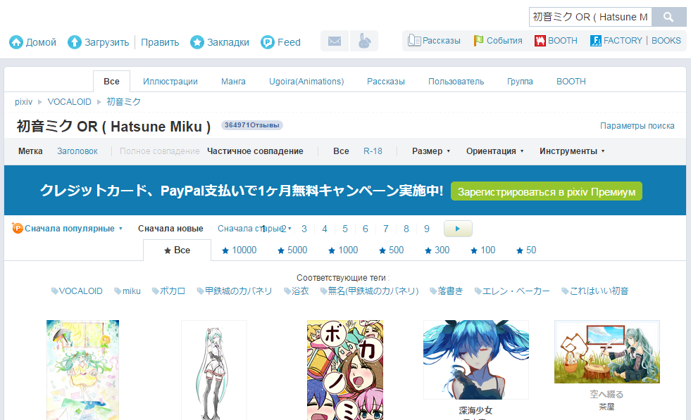Open the Feed P icon
The height and width of the screenshot is (420, 691).
(x=268, y=42)
